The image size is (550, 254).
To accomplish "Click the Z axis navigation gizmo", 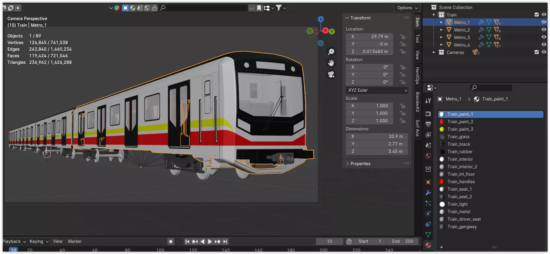I will 321,19.
